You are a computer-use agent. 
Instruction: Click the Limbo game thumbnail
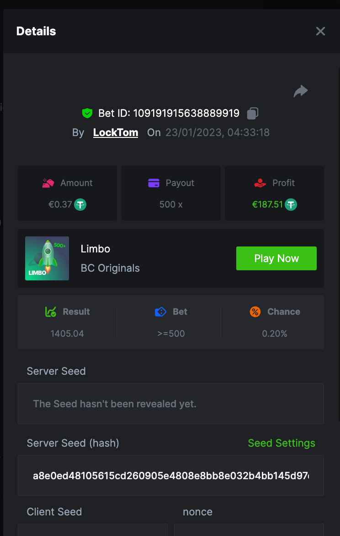tap(47, 258)
